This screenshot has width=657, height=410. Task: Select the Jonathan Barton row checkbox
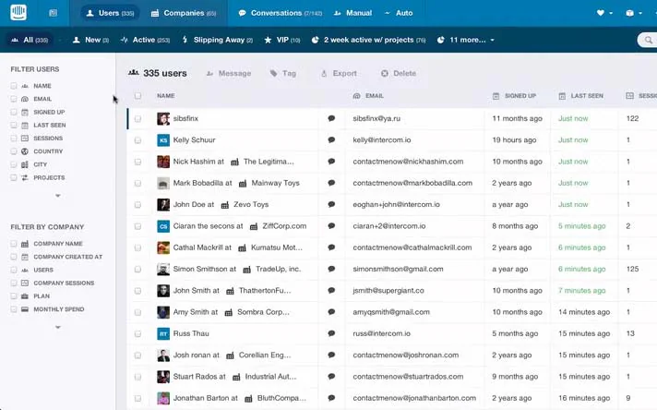coord(137,398)
